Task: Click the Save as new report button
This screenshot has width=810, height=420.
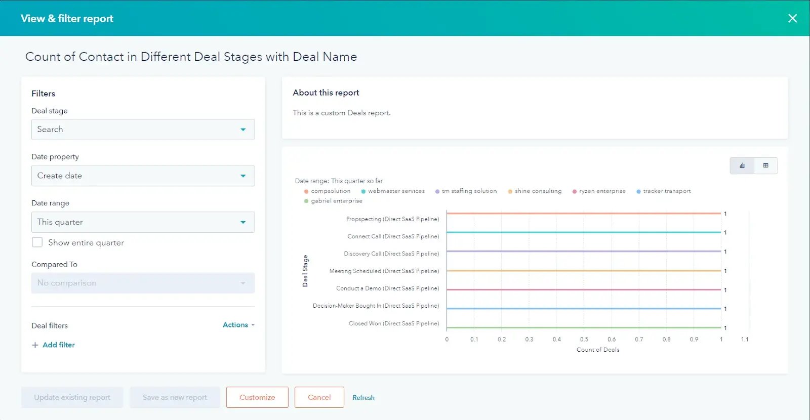Action: click(175, 397)
